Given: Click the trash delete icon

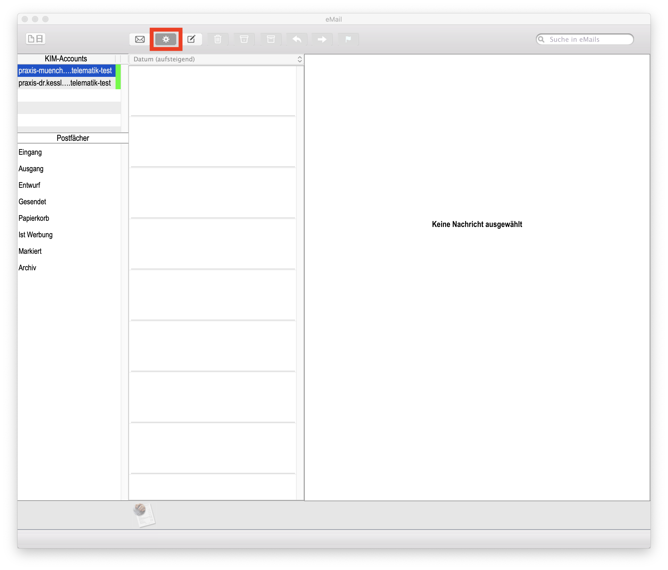Looking at the screenshot, I should click(x=218, y=39).
